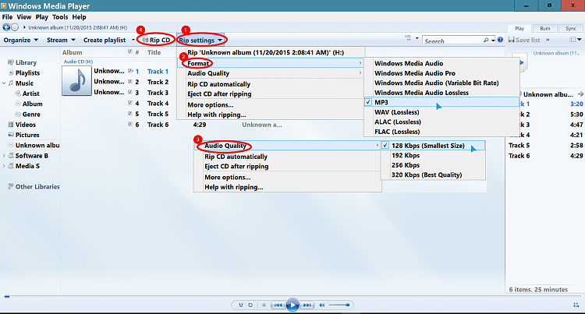The width and height of the screenshot is (585, 314).
Task: Expand the Software B library node
Action: tap(4, 156)
